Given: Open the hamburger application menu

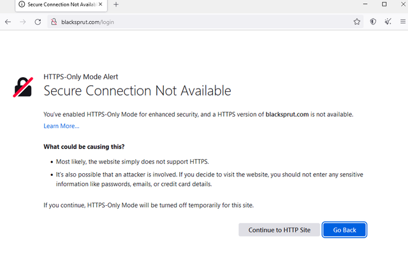Looking at the screenshot, I should [403, 22].
